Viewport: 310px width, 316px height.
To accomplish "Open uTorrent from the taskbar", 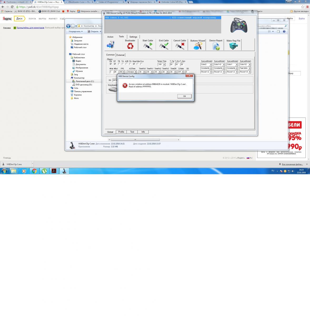I will (x=45, y=171).
